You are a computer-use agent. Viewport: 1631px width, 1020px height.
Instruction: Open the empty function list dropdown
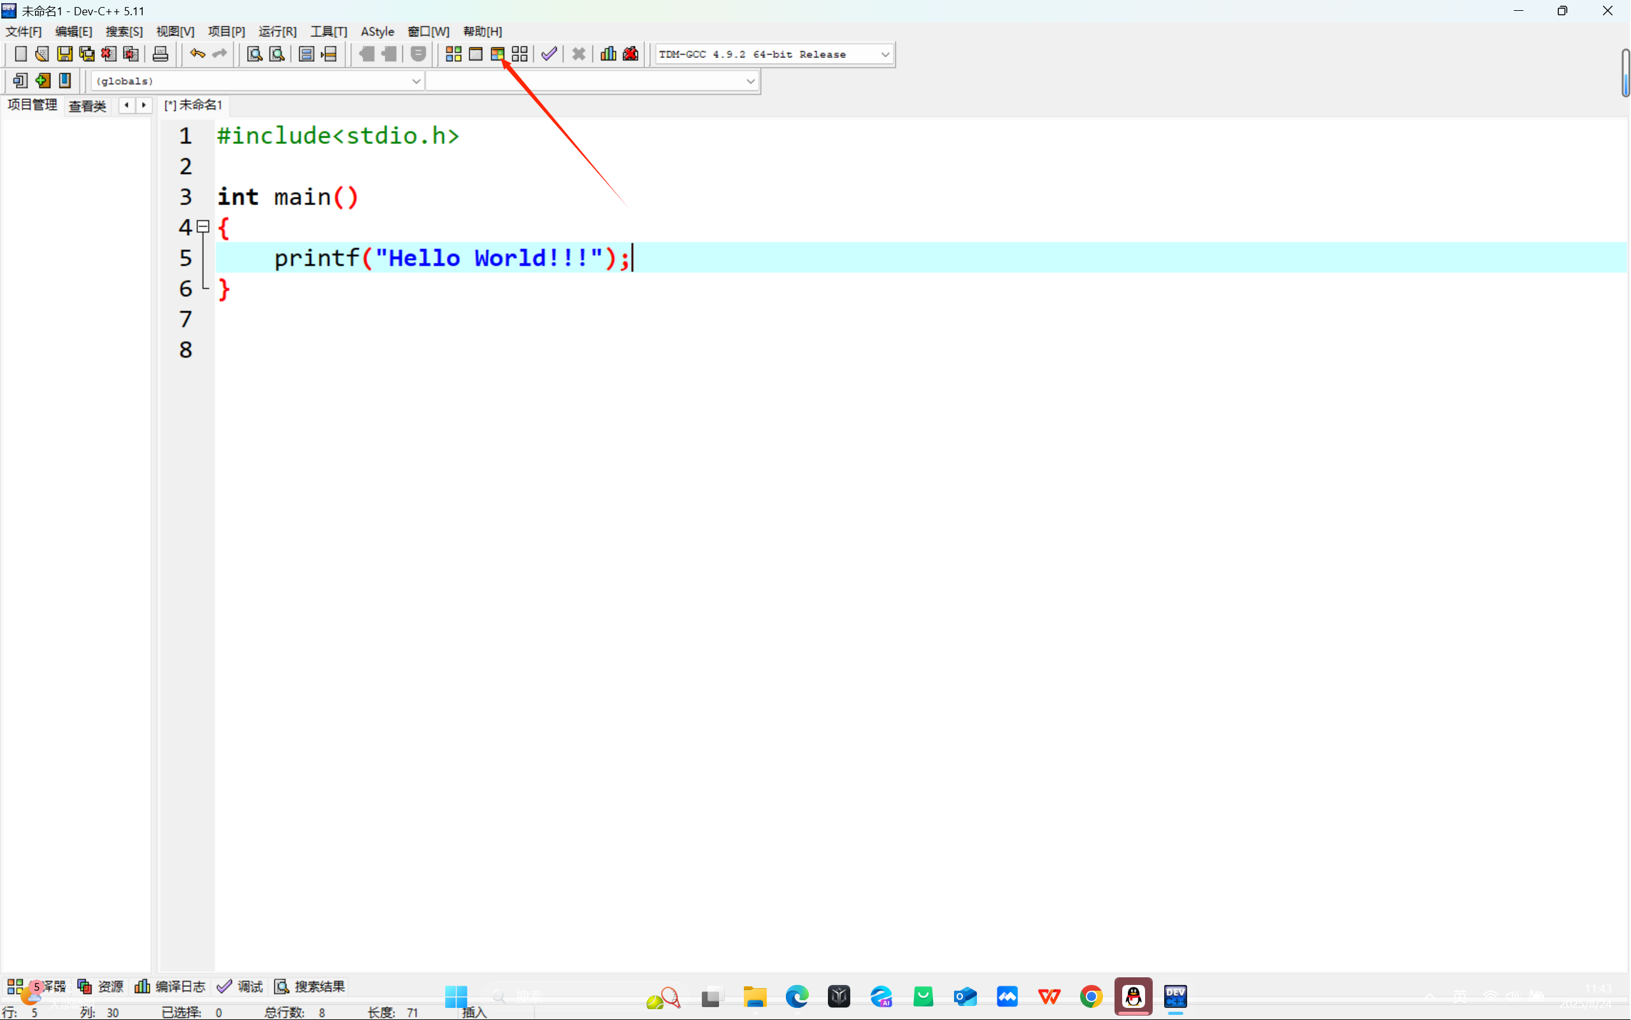coord(750,81)
